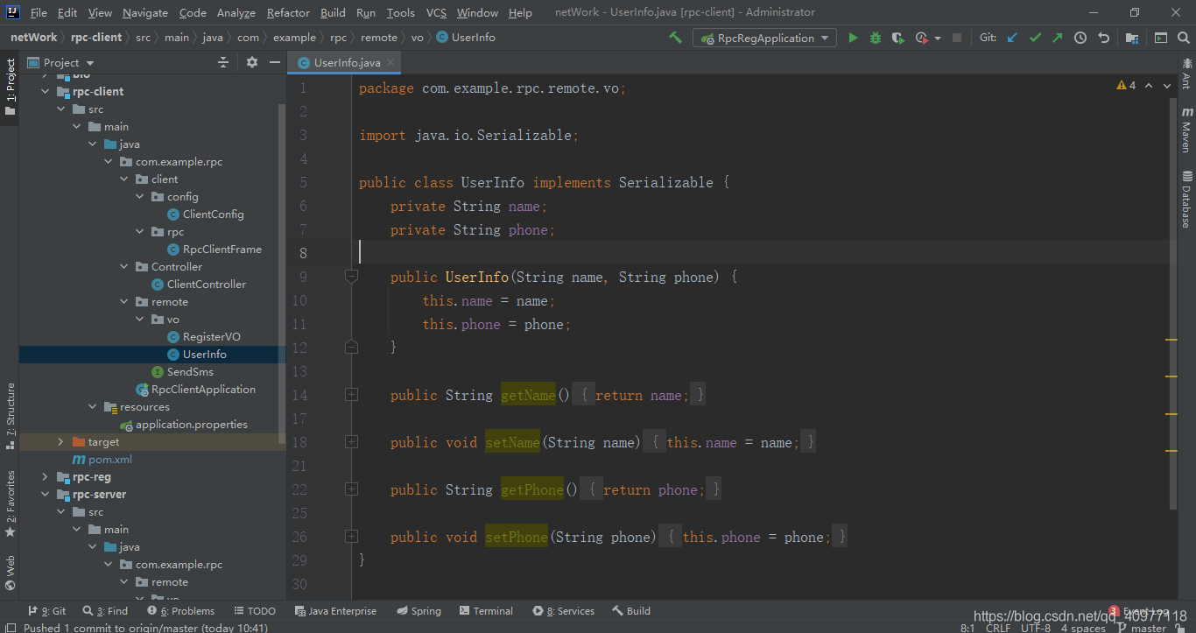Open Project panel settings gear
Screen dimensions: 1196x633
(252, 62)
